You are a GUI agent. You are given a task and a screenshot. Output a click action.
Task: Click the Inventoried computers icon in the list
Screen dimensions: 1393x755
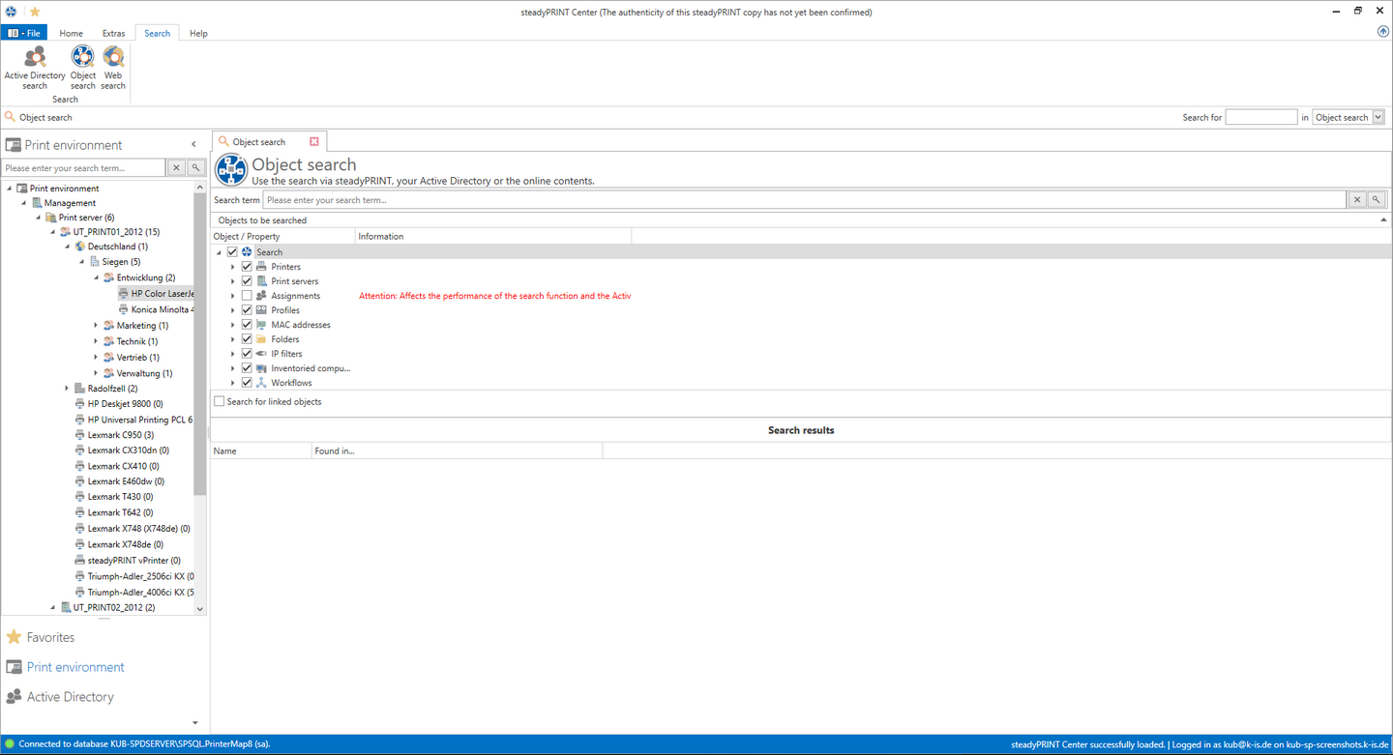tap(262, 368)
